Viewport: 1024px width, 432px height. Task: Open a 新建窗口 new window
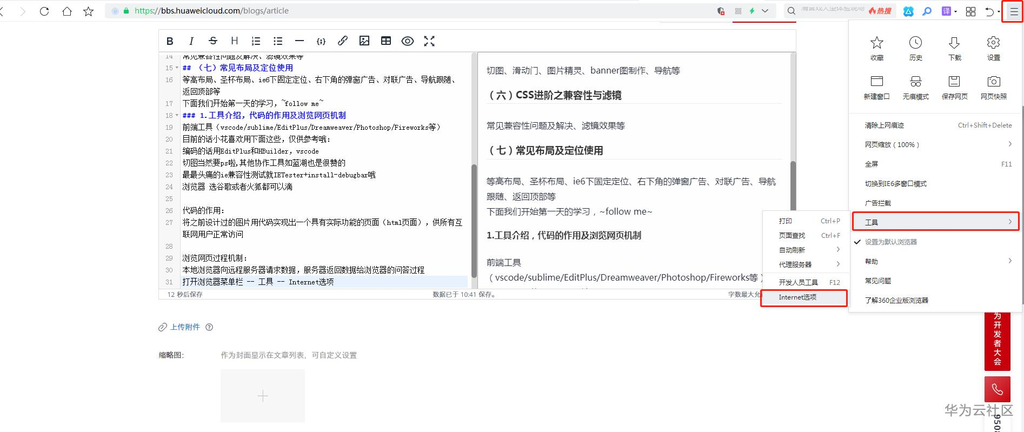(877, 87)
